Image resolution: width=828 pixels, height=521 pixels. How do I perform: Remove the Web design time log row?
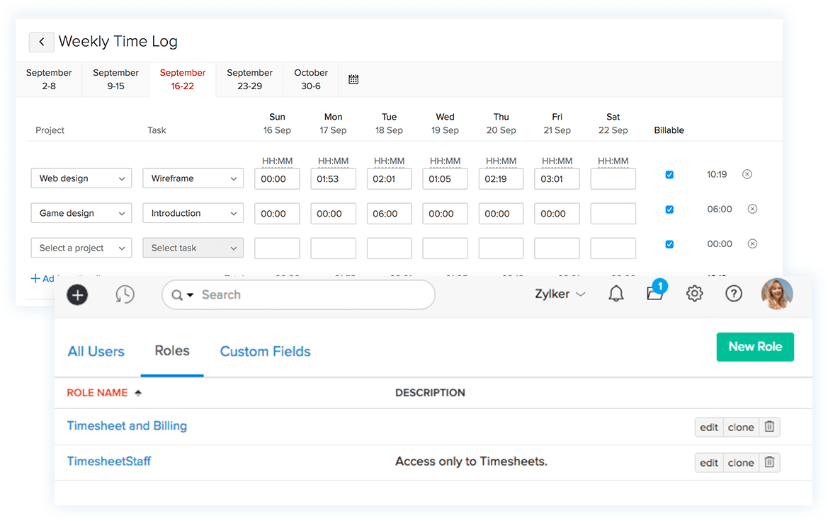(747, 173)
